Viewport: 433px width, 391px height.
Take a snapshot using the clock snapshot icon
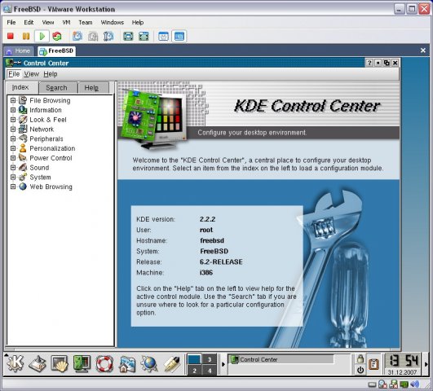(77, 36)
